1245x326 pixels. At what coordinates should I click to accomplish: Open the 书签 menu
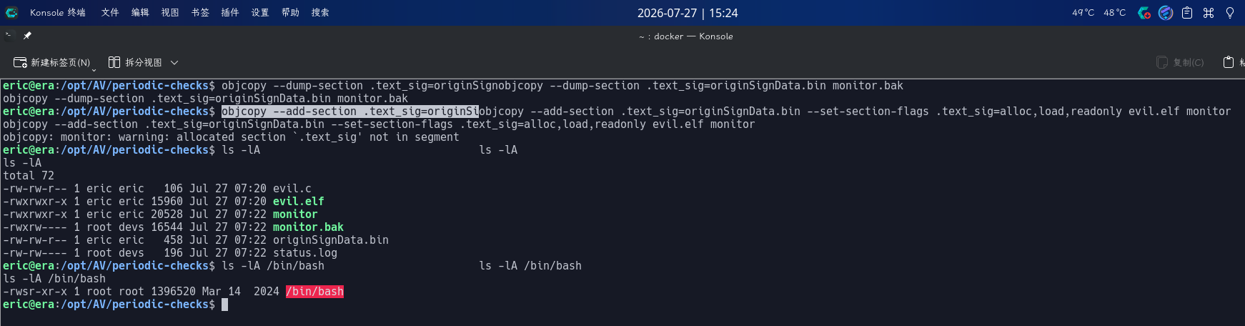[200, 13]
